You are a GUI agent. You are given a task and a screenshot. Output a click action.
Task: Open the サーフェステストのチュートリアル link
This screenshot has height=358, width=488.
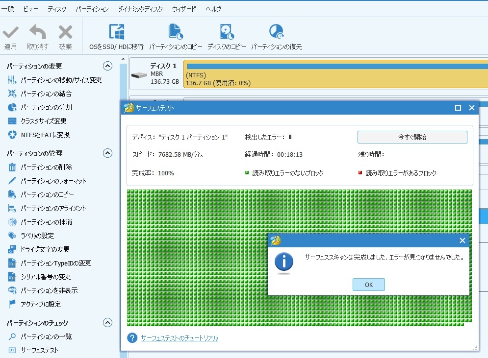[179, 338]
